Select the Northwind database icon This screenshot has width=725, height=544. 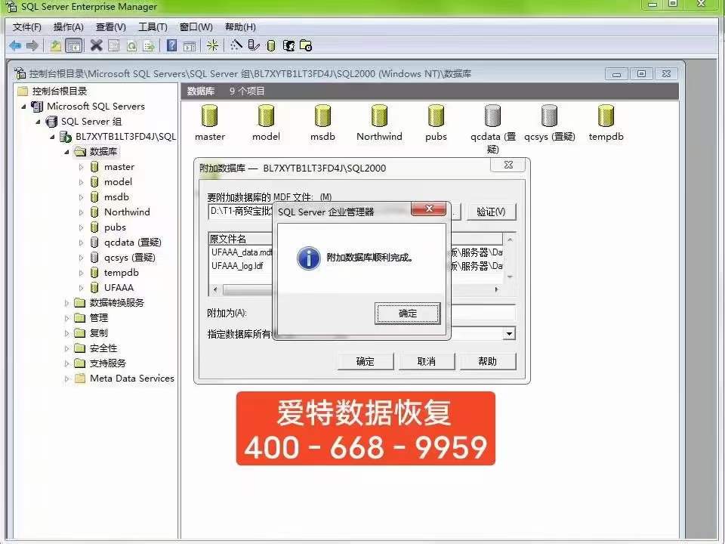pos(379,117)
